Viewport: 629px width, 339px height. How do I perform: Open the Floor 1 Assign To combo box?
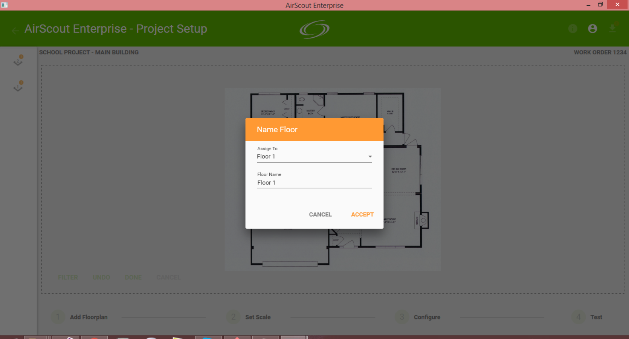coord(314,157)
